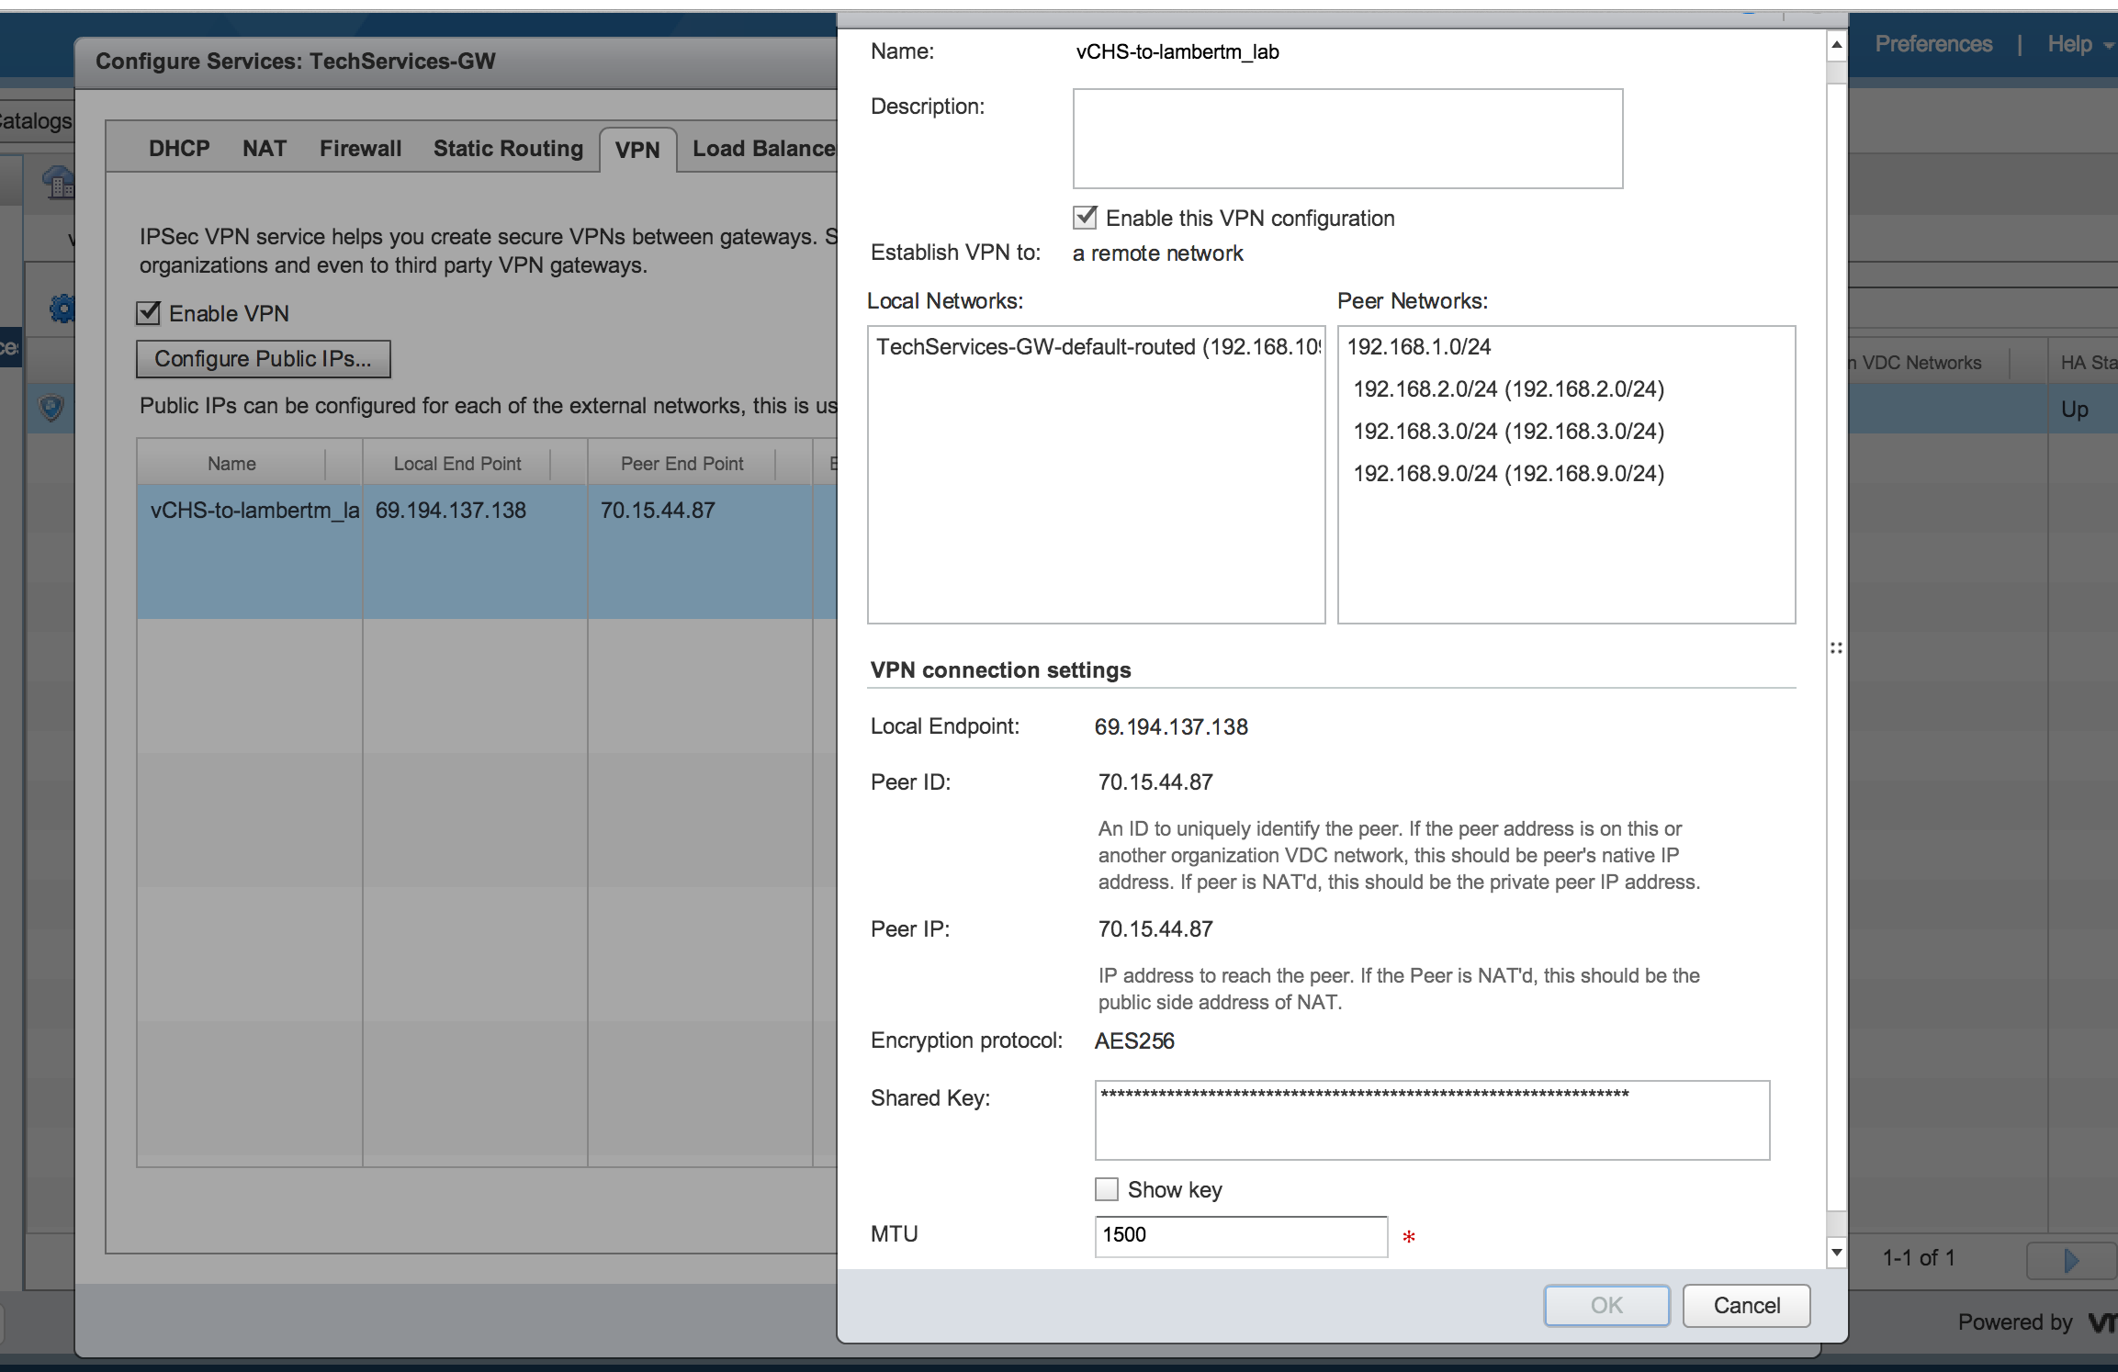
Task: Click the cloud building organization icon
Action: 58,182
